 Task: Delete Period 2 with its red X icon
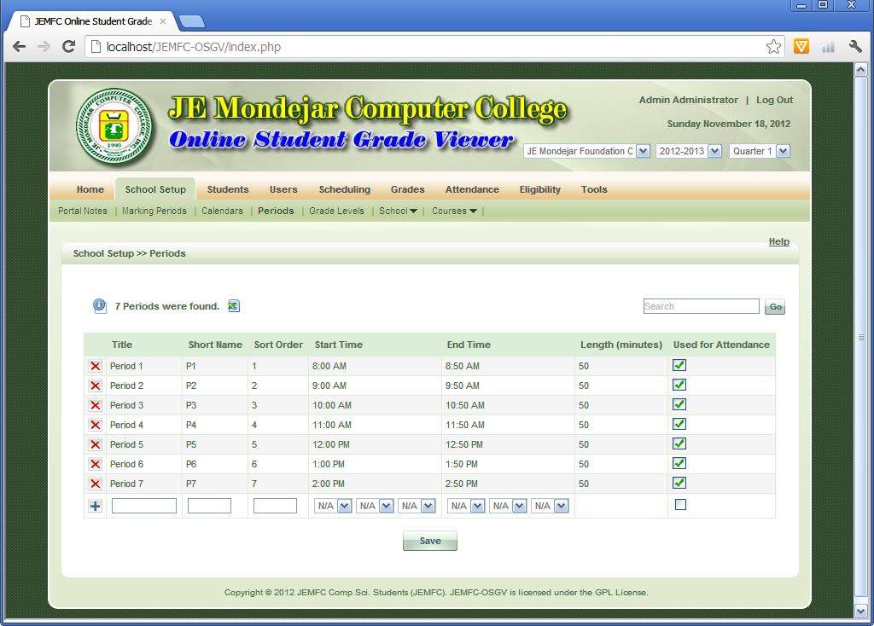click(96, 385)
